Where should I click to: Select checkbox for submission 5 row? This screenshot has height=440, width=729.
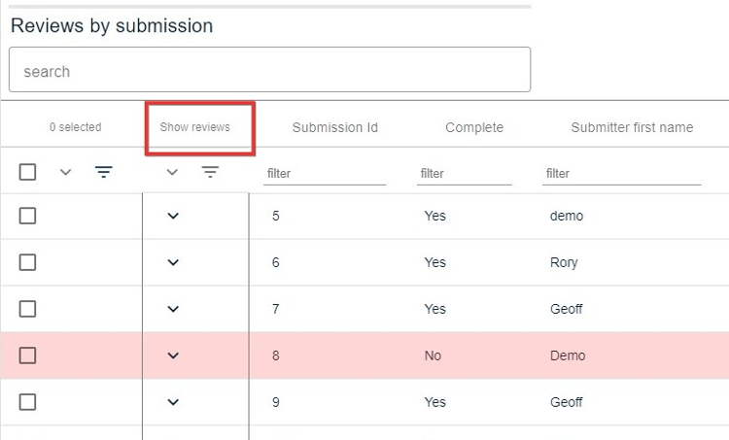[28, 216]
